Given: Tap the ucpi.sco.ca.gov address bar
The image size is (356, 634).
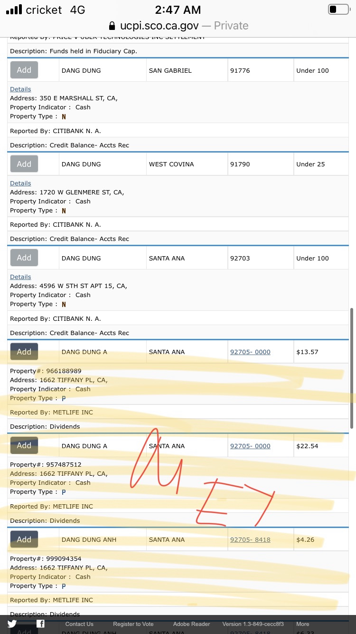Looking at the screenshot, I should pyautogui.click(x=178, y=26).
